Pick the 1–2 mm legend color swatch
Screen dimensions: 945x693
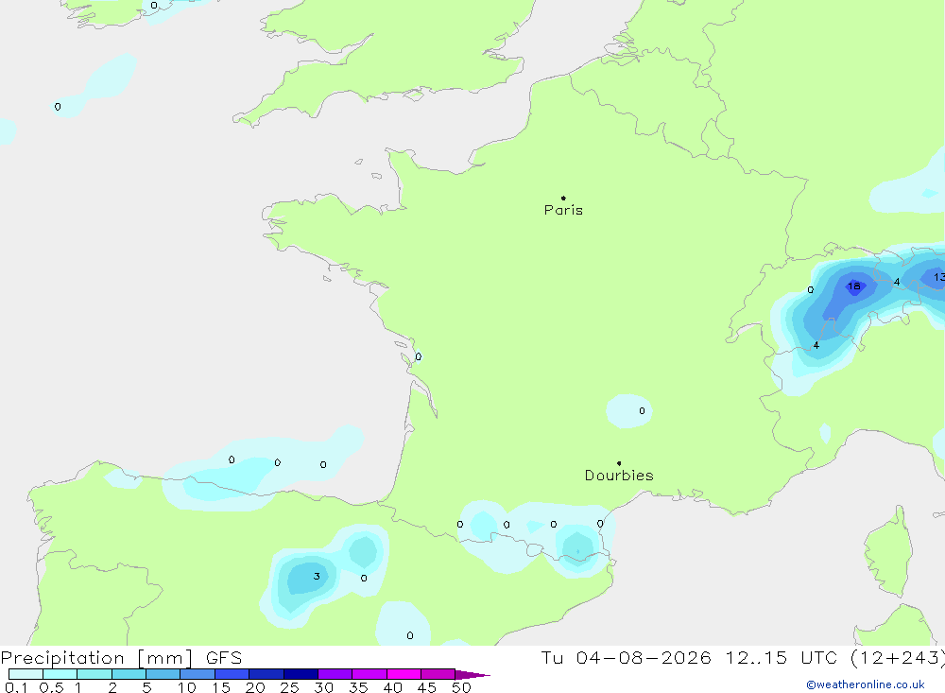94,674
